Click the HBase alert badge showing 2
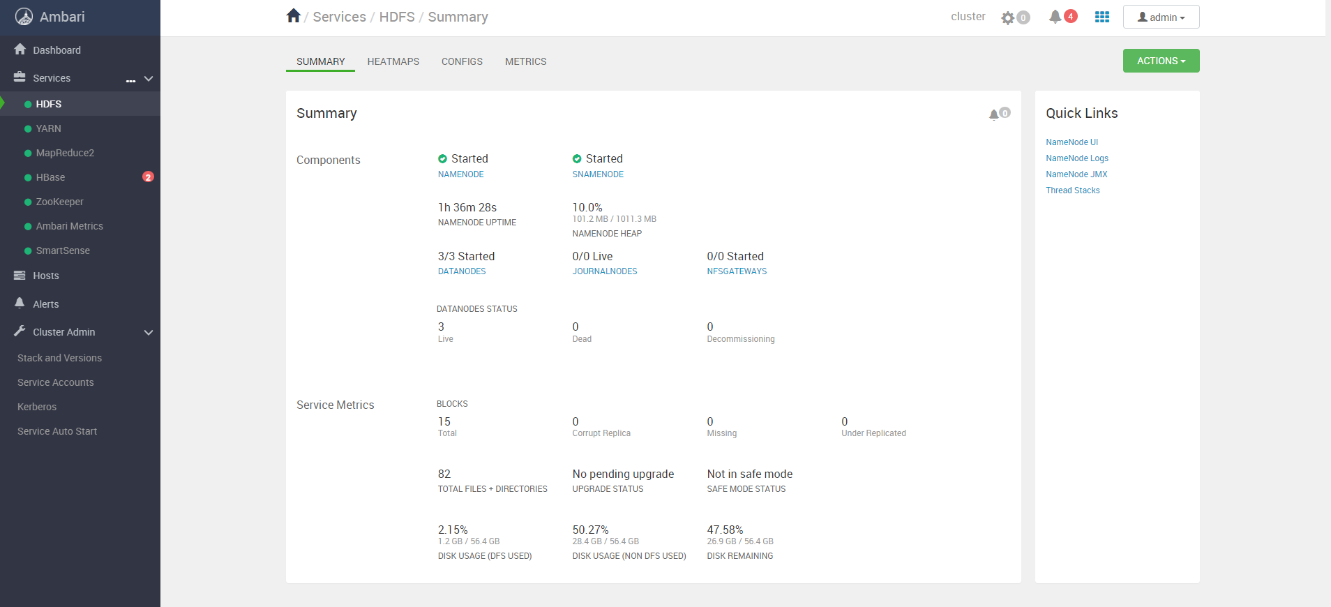This screenshot has width=1331, height=607. (x=148, y=177)
